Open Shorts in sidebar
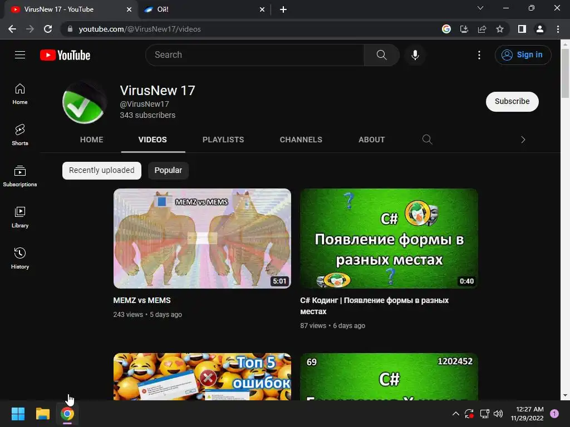This screenshot has width=570, height=427. (x=20, y=135)
